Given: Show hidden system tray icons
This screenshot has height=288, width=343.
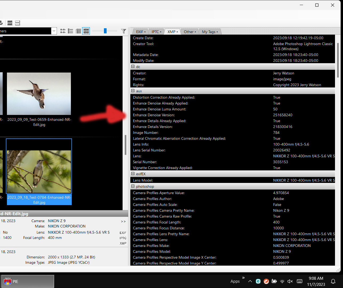Looking at the screenshot, I should (x=250, y=281).
